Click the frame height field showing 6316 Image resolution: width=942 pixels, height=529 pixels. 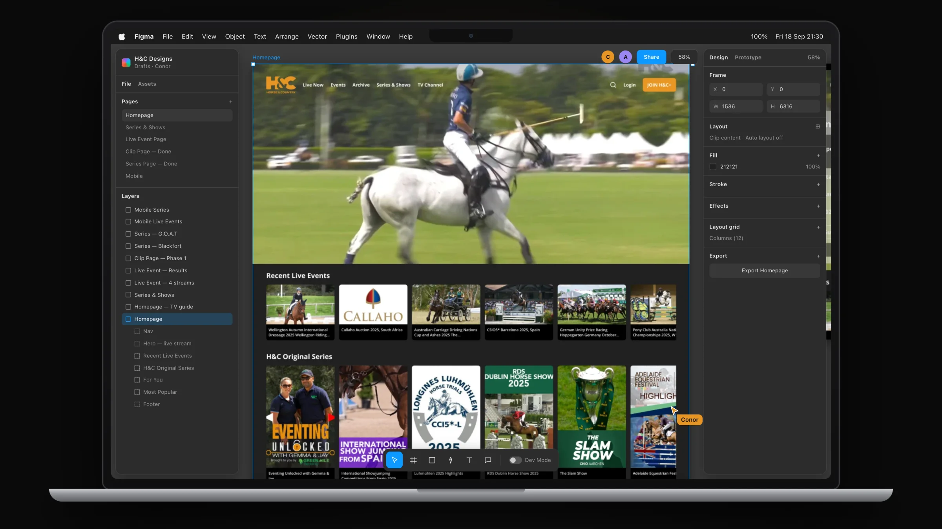[793, 106]
